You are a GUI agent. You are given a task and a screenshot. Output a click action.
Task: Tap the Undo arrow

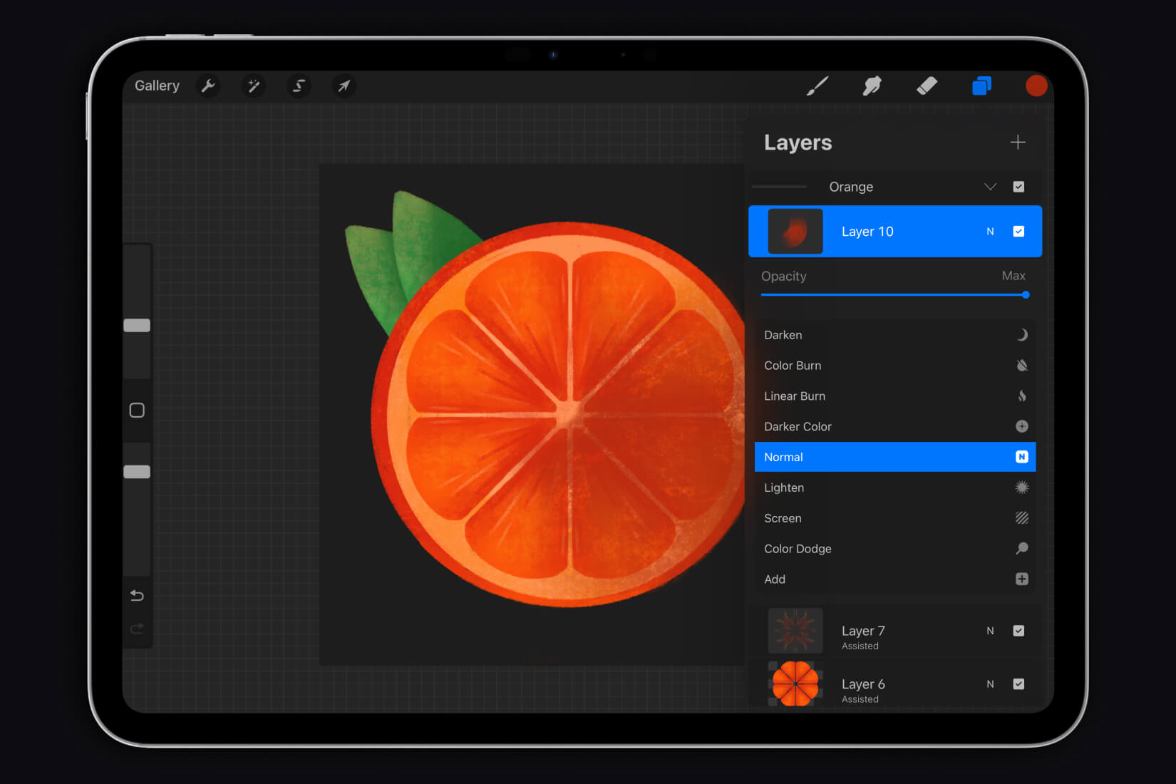(137, 596)
